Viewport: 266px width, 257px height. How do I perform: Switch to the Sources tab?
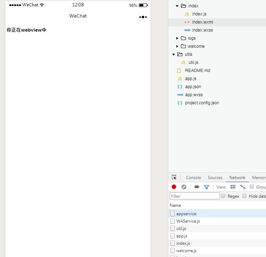(215, 178)
